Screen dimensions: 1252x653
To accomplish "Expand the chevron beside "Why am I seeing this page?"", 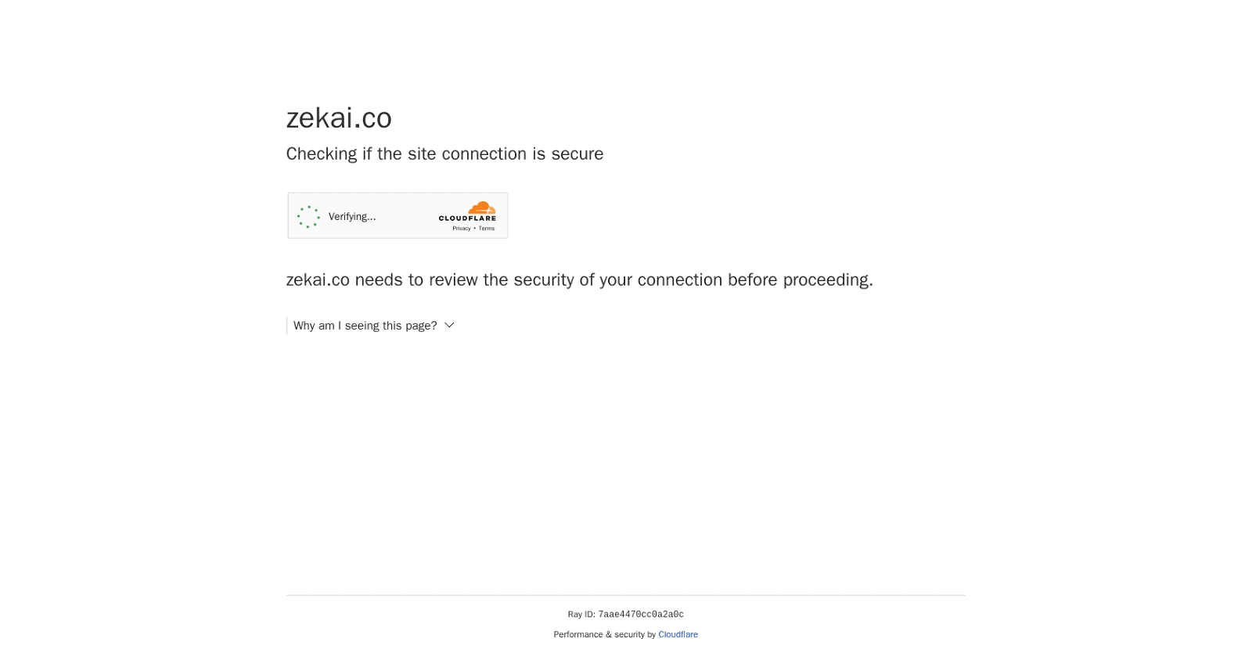I will pyautogui.click(x=449, y=325).
